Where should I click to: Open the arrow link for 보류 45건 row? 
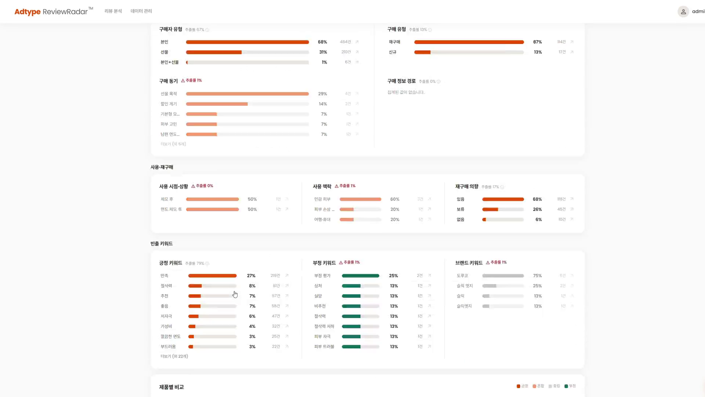[572, 209]
